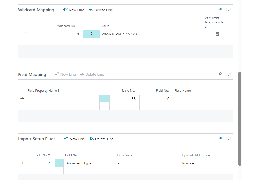Uncheck Set current DateTime after run
The width and height of the screenshot is (260, 180).
[218, 34]
